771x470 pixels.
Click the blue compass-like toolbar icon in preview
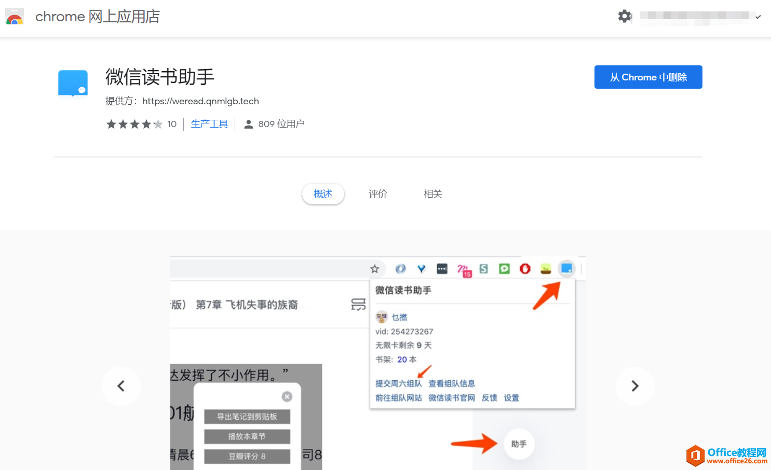tap(400, 269)
